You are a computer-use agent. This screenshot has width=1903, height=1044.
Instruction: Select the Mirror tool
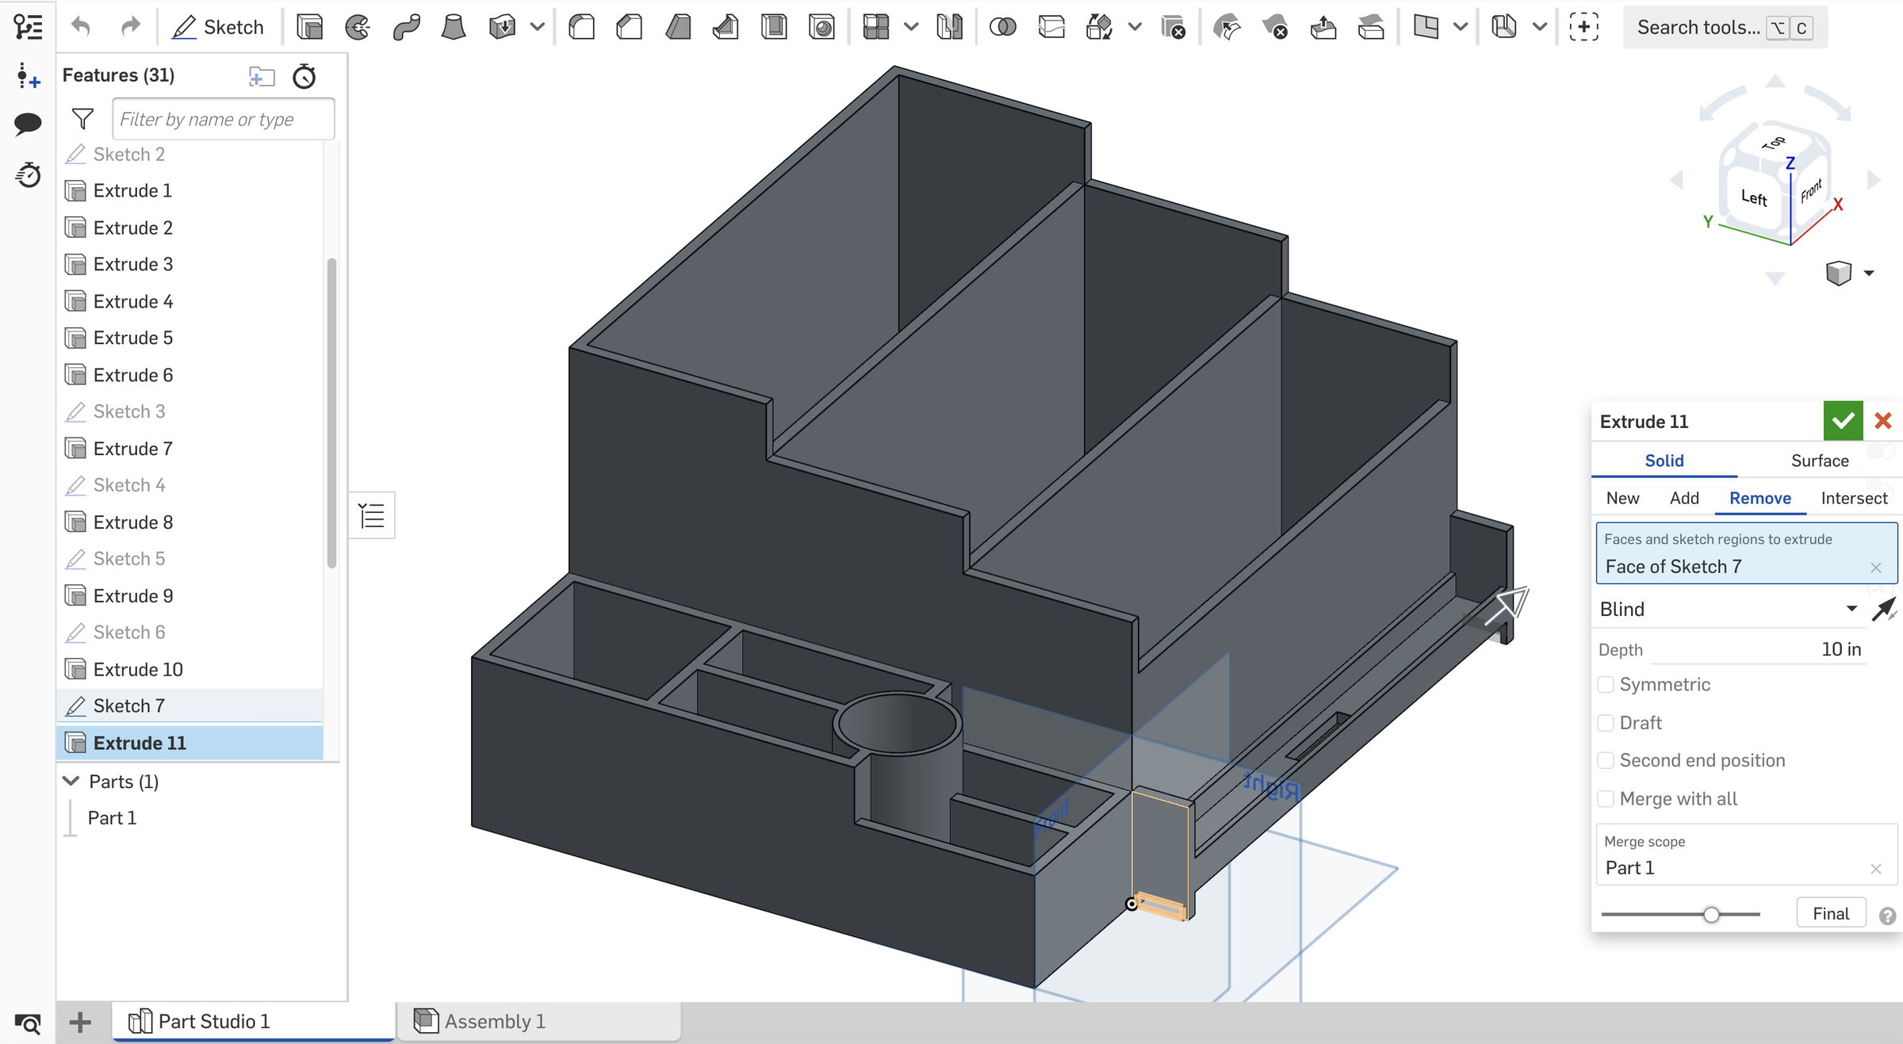point(949,26)
